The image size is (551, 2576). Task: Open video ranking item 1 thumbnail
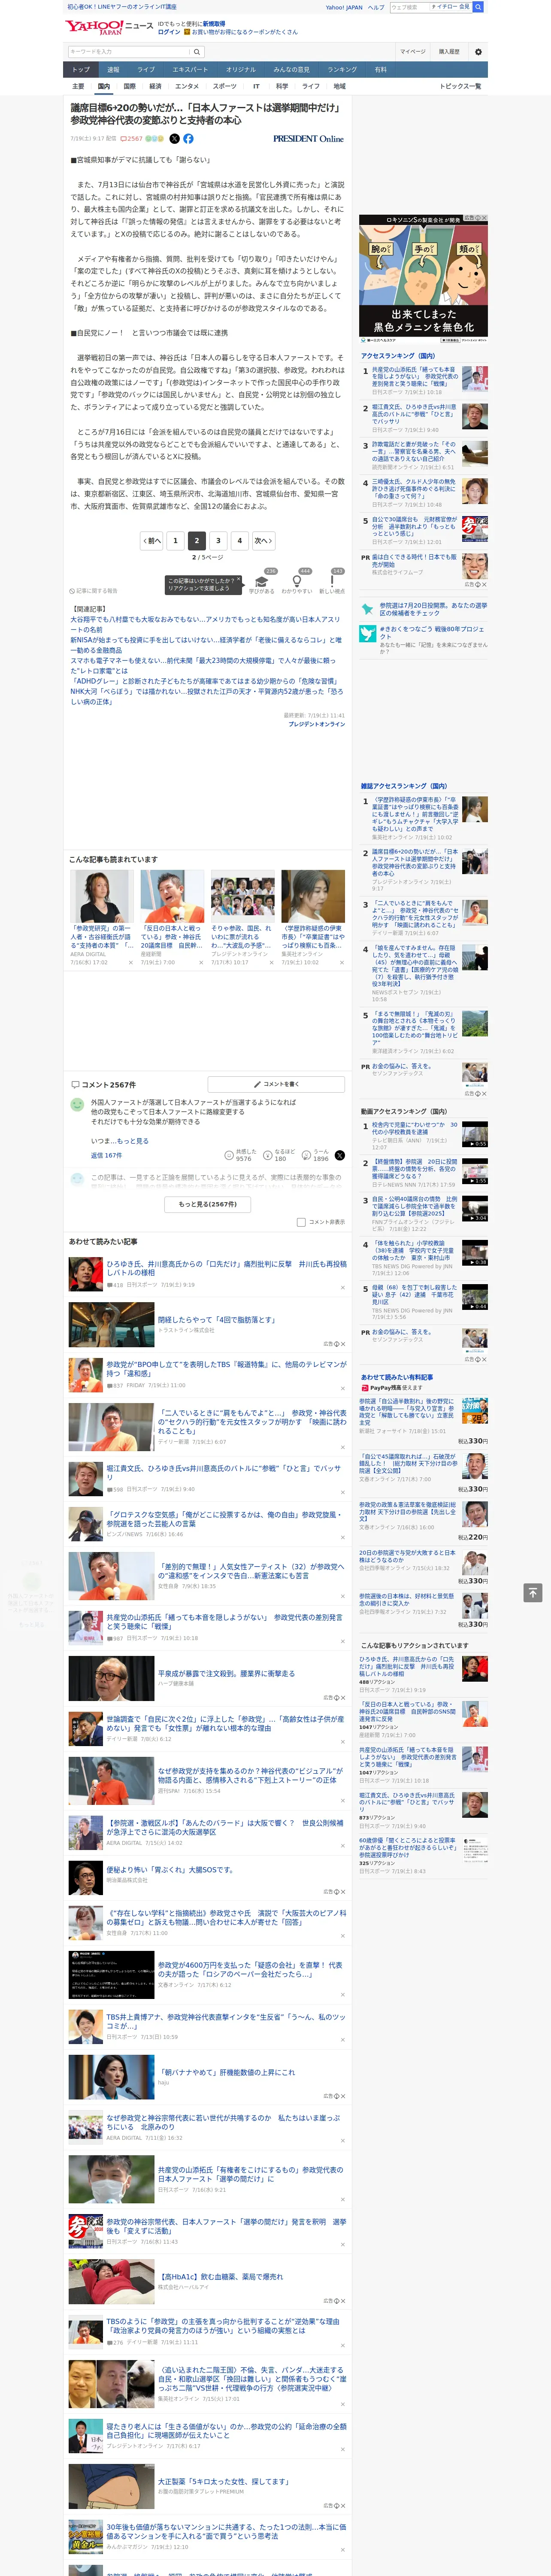point(474,1133)
